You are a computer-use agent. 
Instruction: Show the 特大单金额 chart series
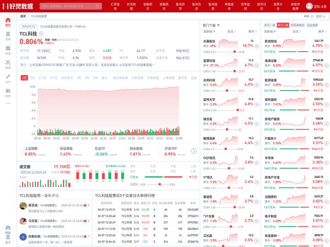click(121, 78)
